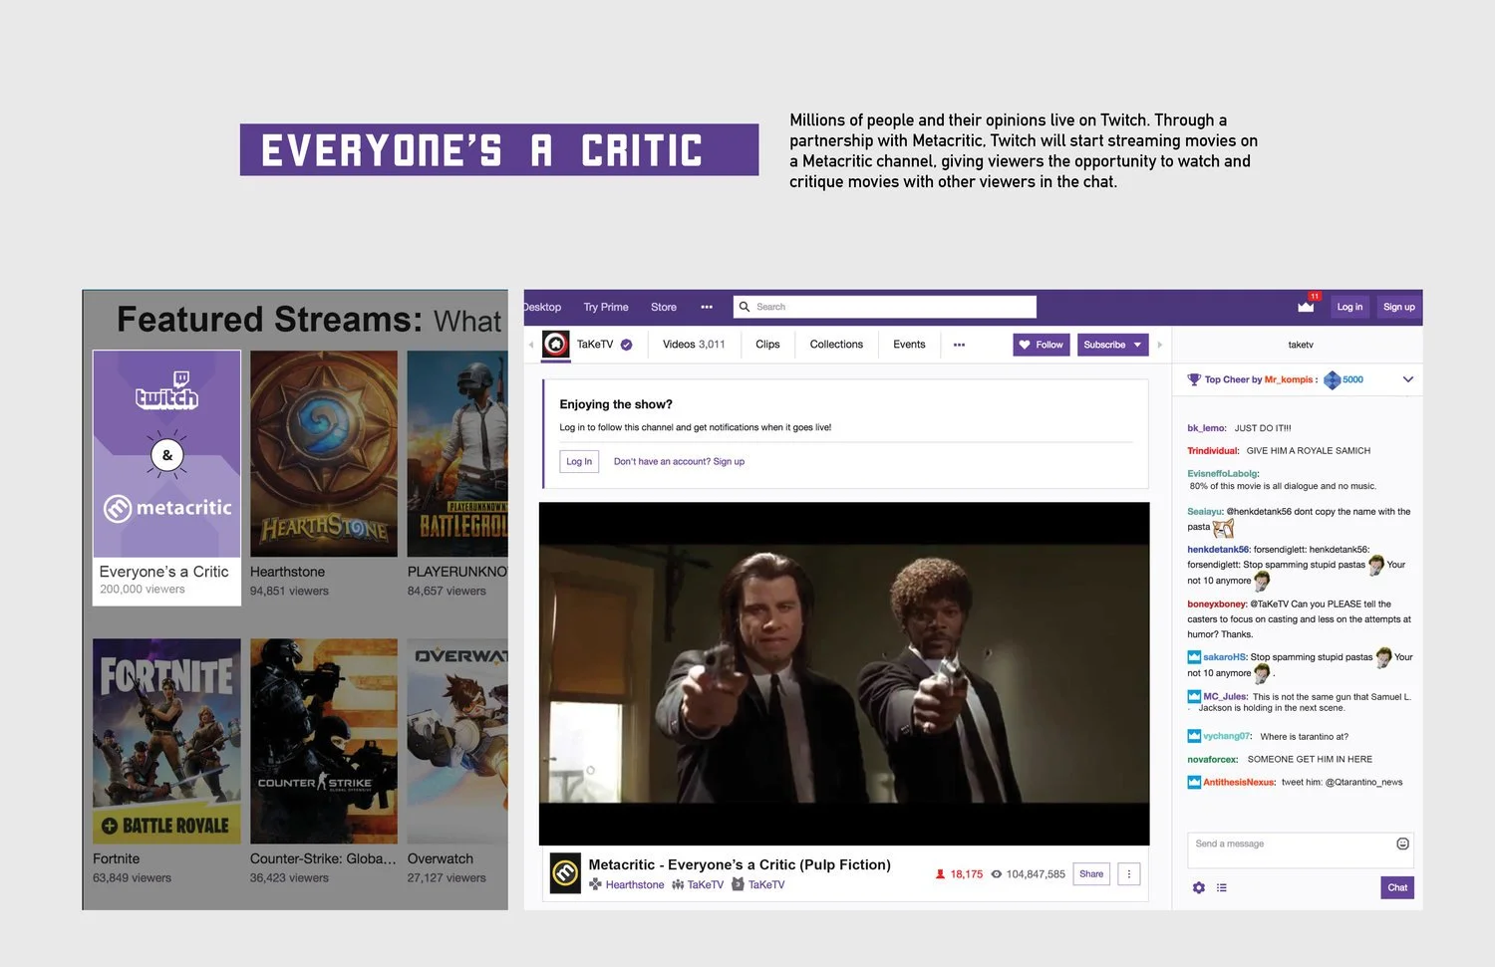Click the Metacritic logo beside the stream title
This screenshot has height=967, width=1495.
[x=565, y=873]
